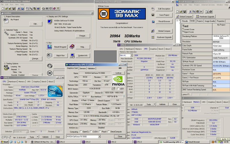Click Edit Description button

[164, 9]
